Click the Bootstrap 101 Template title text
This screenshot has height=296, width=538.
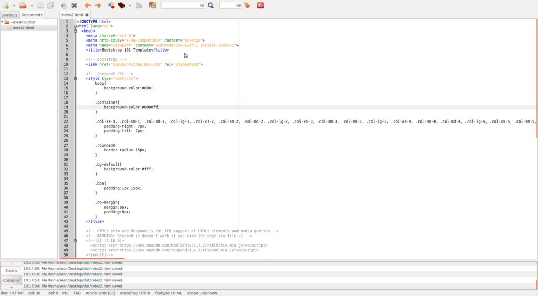126,50
